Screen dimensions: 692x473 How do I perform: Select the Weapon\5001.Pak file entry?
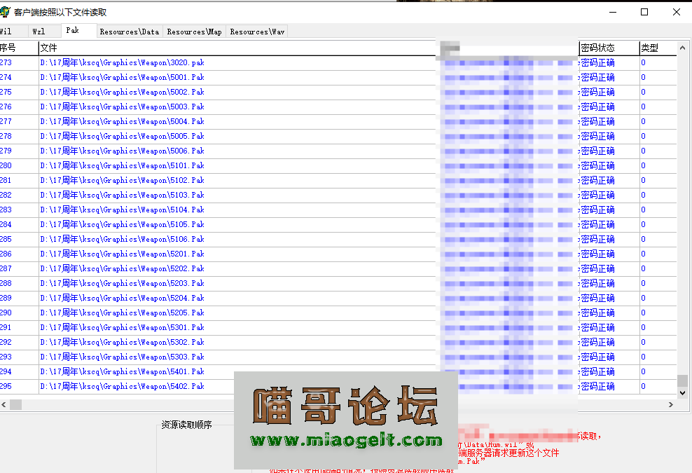pos(121,77)
